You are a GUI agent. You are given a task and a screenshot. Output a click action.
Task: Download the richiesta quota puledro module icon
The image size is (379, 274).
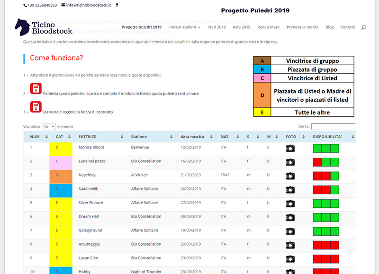pyautogui.click(x=36, y=88)
